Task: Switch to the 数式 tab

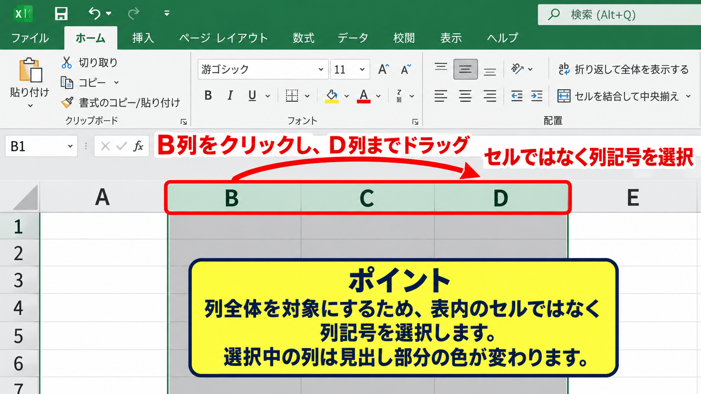Action: coord(304,38)
